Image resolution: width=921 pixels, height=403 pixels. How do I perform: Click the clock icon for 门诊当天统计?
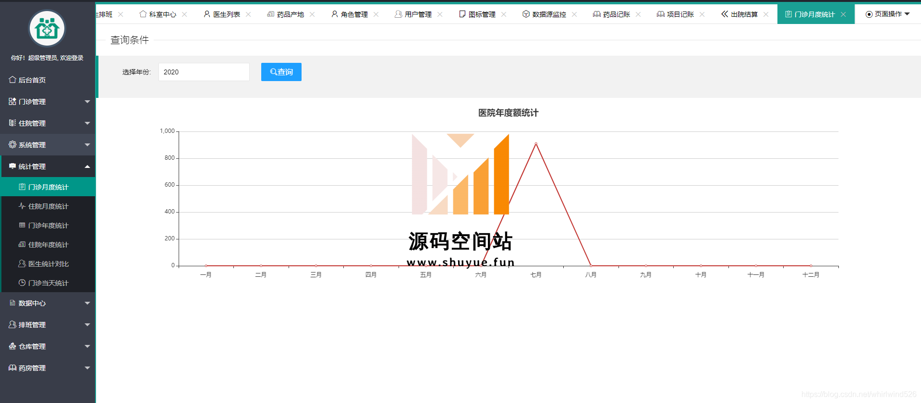22,283
